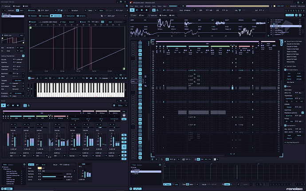
Task: Click the One-Shot trigger button
Action: click(18, 80)
